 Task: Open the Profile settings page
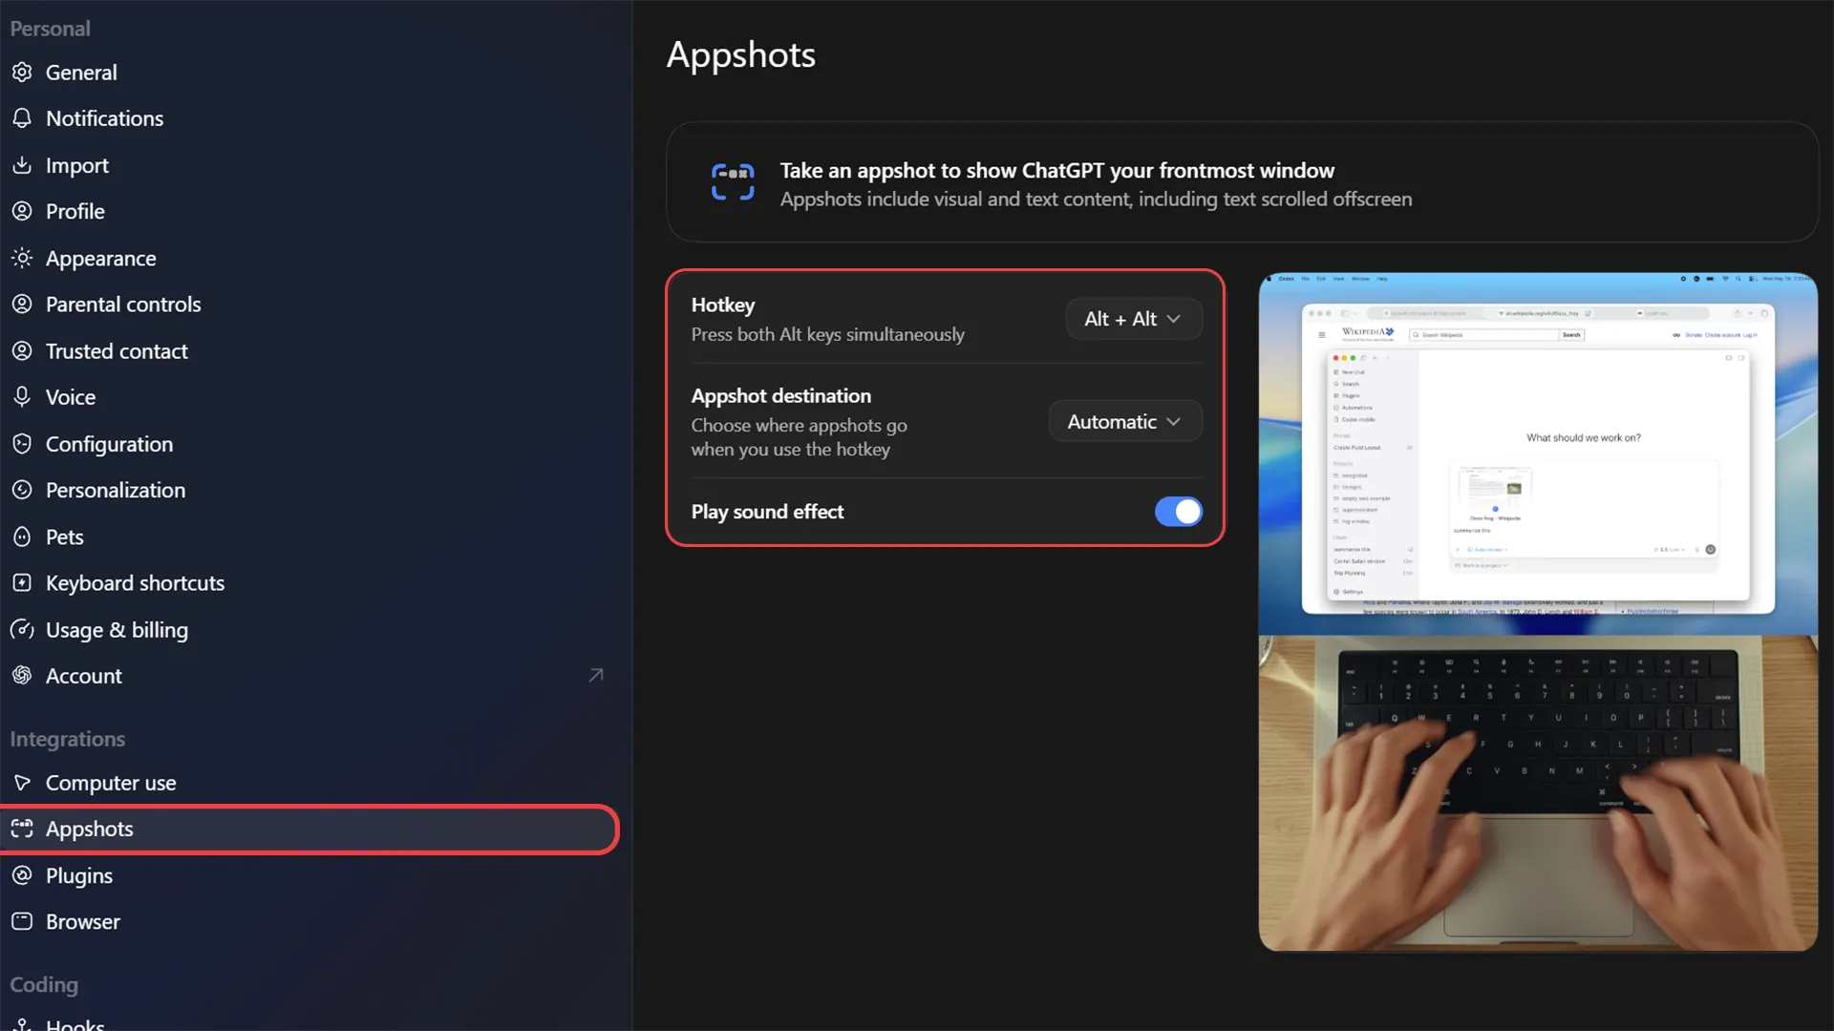tap(309, 211)
